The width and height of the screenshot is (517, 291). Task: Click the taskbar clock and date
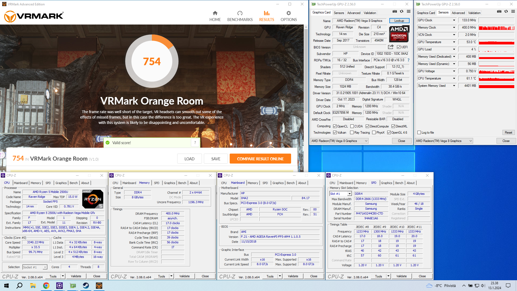494,286
